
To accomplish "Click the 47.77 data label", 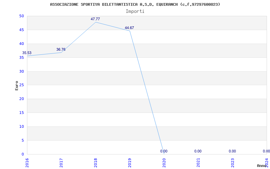I will 95,19.
